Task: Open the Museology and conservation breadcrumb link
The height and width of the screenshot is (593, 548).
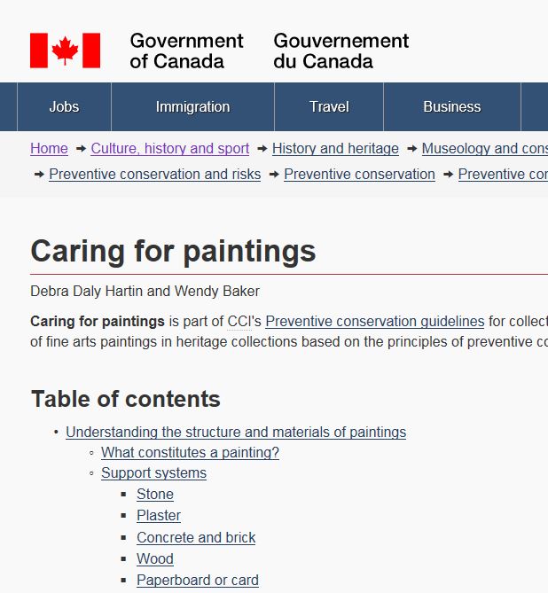Action: (485, 149)
